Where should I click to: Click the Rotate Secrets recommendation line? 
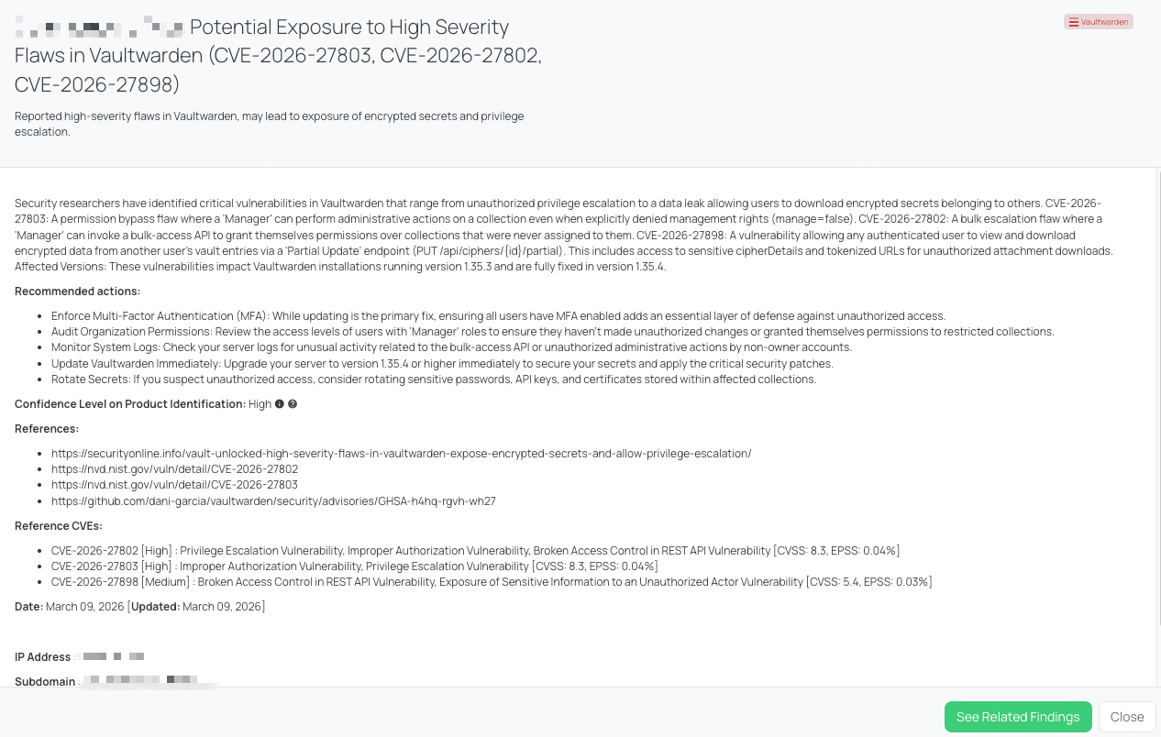433,379
